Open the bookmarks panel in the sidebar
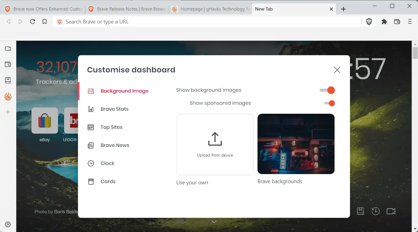 8,80
